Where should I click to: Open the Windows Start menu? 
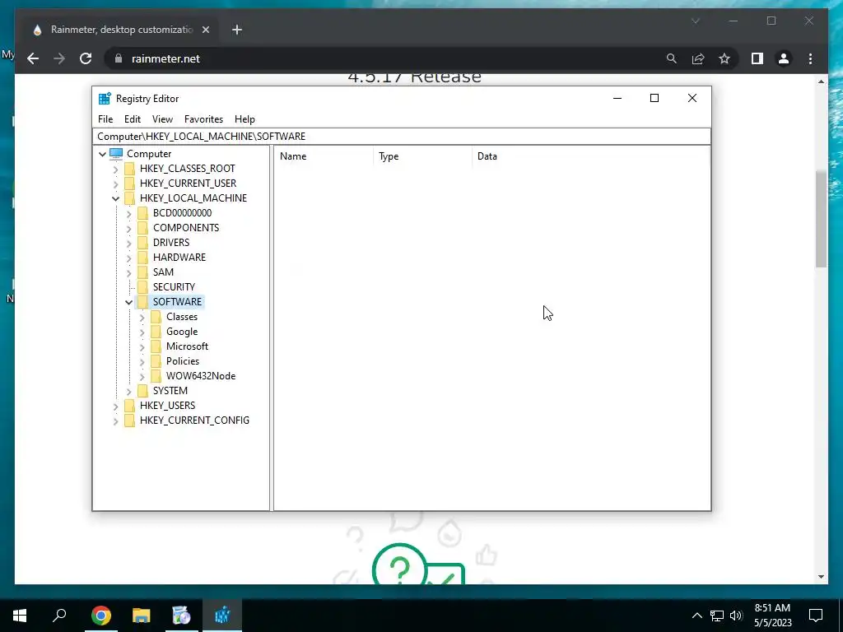(x=20, y=616)
